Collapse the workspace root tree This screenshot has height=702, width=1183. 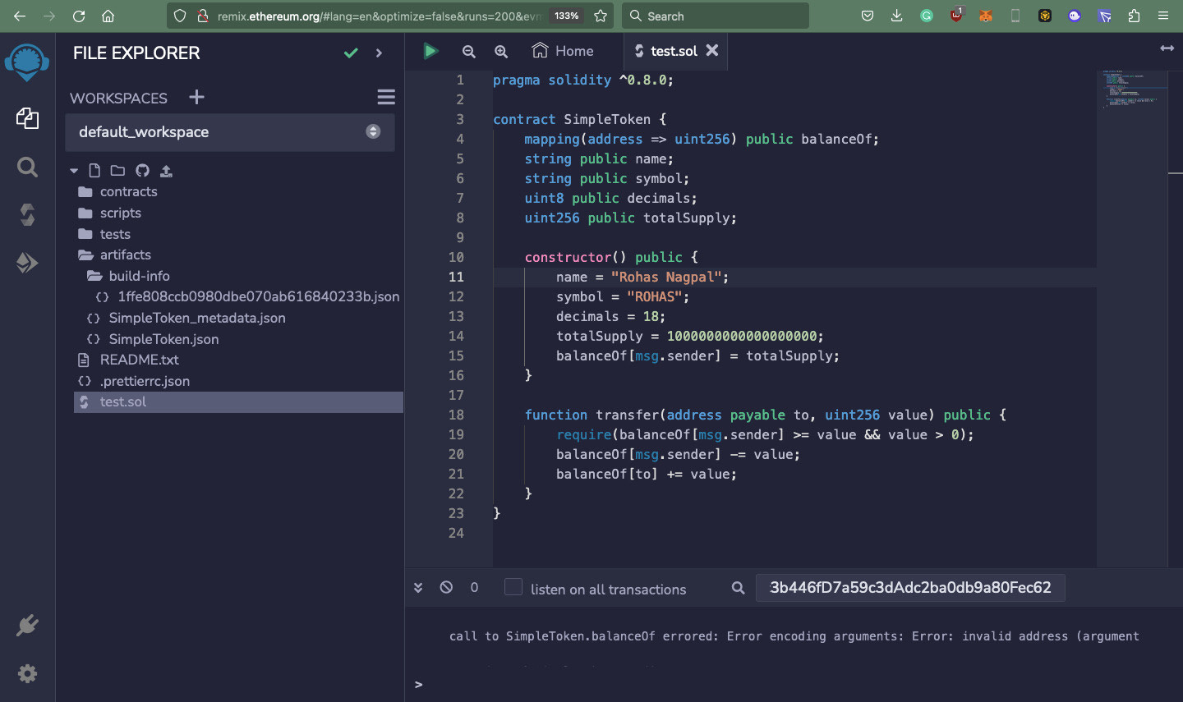(x=73, y=170)
